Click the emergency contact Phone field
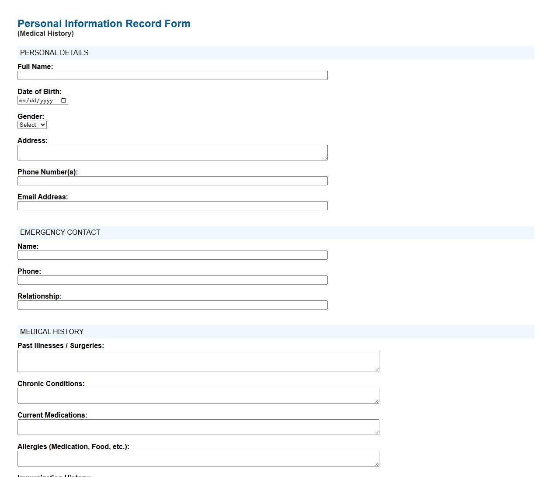Image resolution: width=552 pixels, height=477 pixels. [x=172, y=280]
